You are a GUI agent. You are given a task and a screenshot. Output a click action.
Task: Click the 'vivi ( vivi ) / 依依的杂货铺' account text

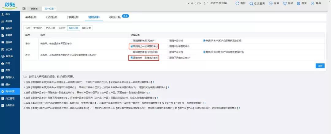tap(207, 3)
